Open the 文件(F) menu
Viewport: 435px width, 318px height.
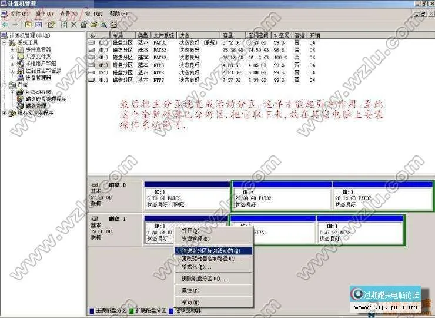(19, 14)
